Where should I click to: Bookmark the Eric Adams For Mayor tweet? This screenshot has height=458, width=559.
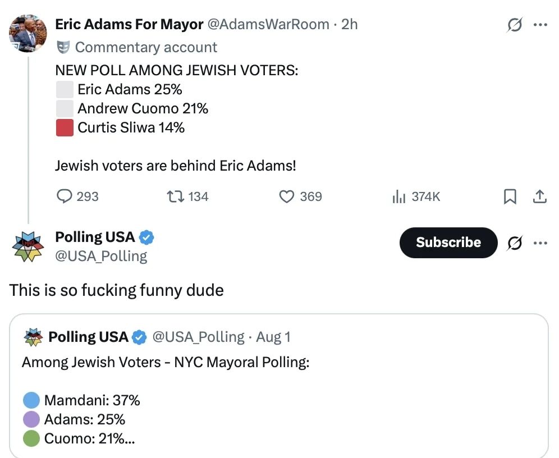510,196
